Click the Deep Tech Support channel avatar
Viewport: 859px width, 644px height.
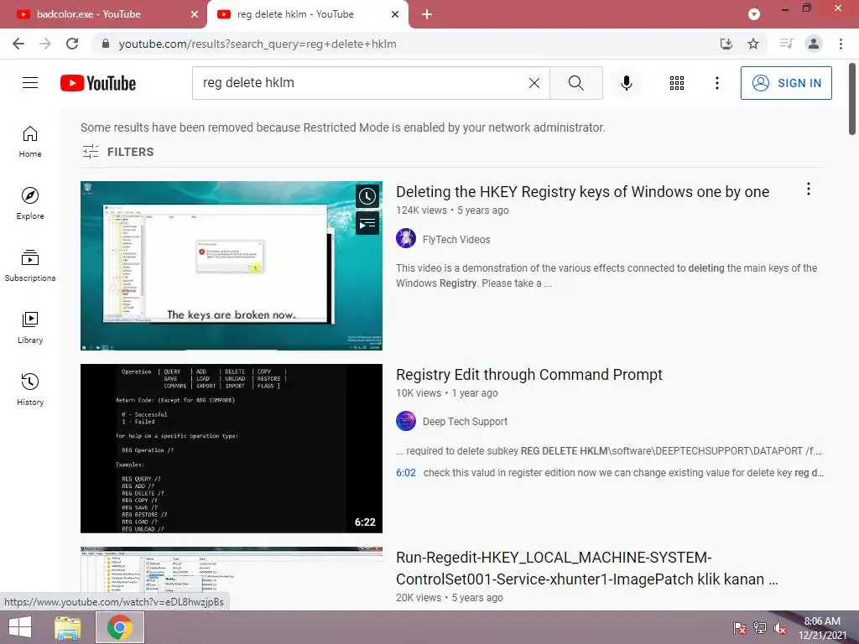click(406, 421)
